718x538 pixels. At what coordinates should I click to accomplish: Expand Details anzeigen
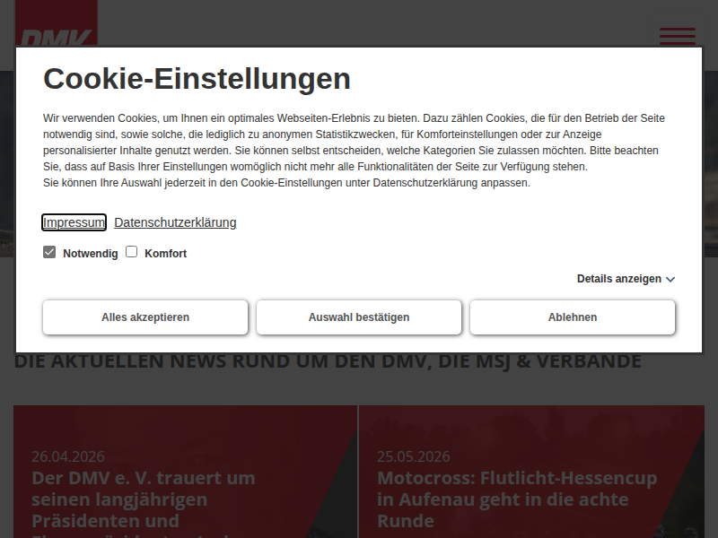[x=626, y=279]
